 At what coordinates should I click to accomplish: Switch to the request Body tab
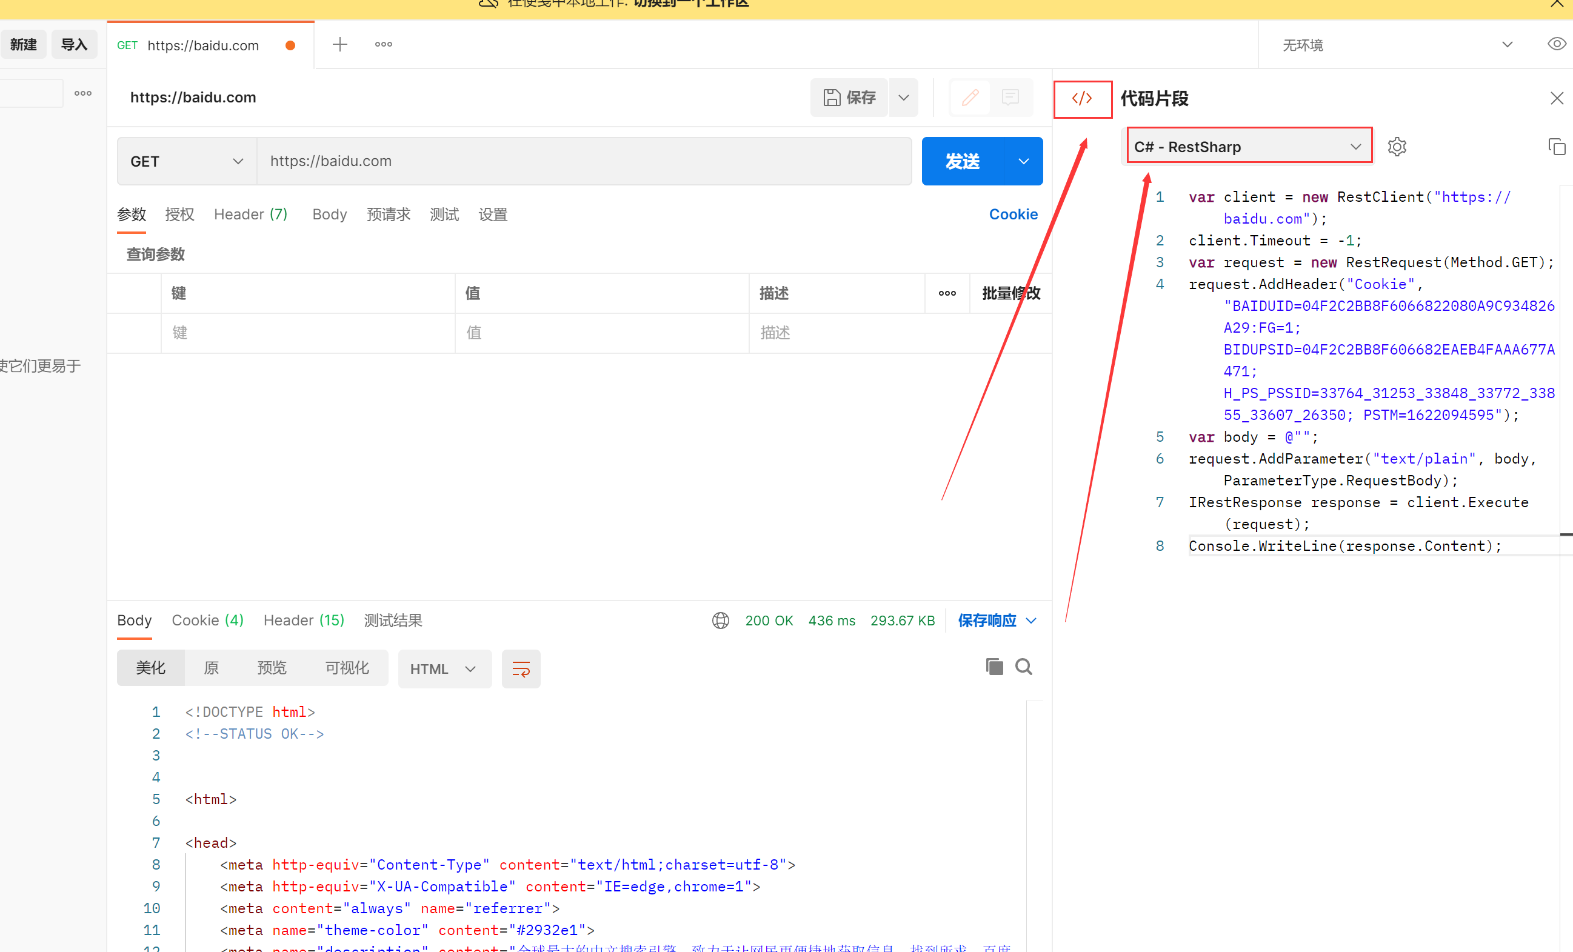click(329, 215)
